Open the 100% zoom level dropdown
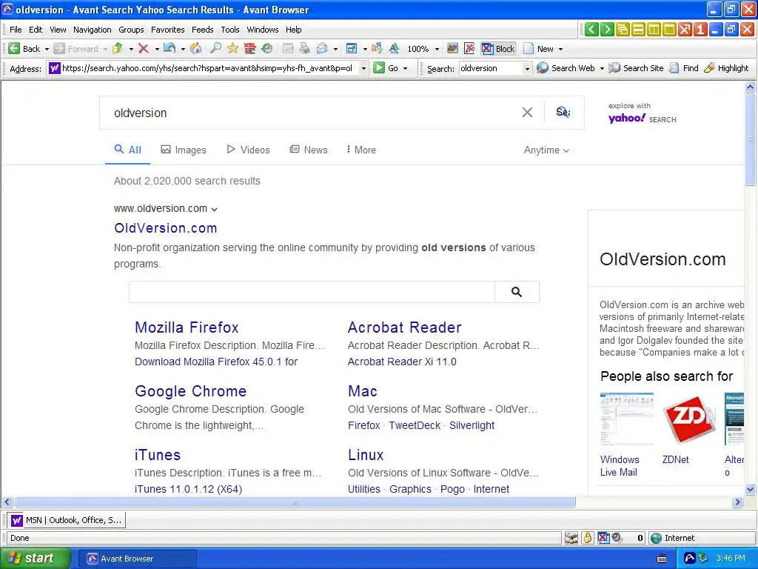 tap(437, 49)
